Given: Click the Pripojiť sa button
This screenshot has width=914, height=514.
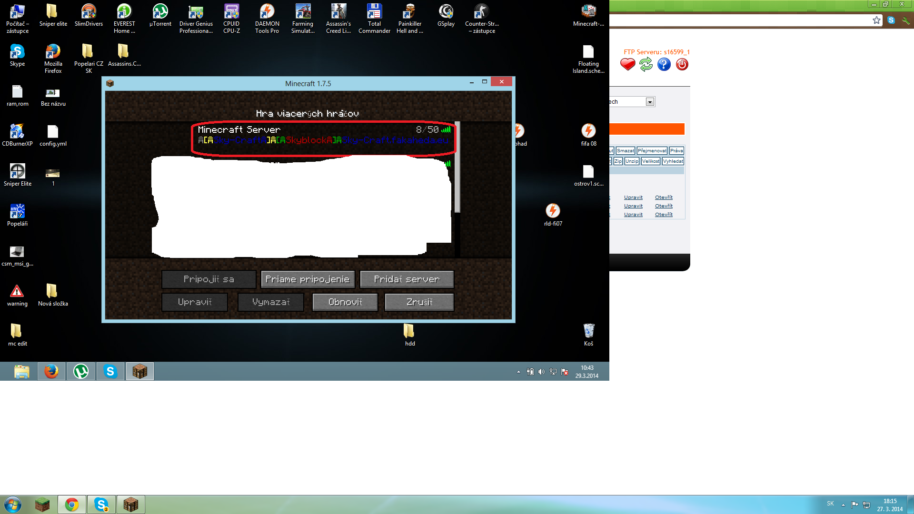Looking at the screenshot, I should tap(209, 279).
